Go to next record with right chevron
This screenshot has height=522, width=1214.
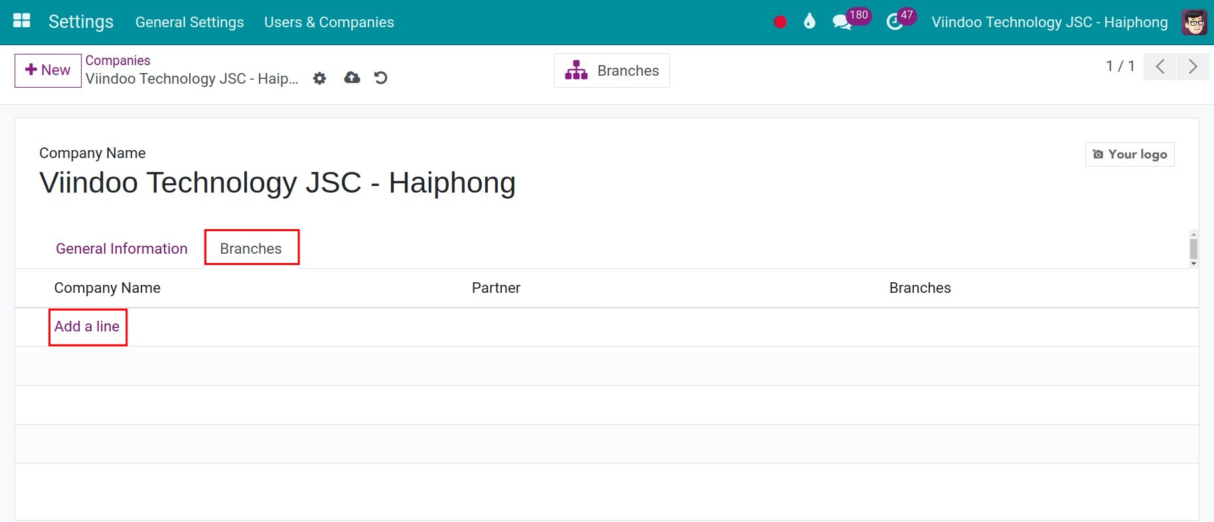1193,66
